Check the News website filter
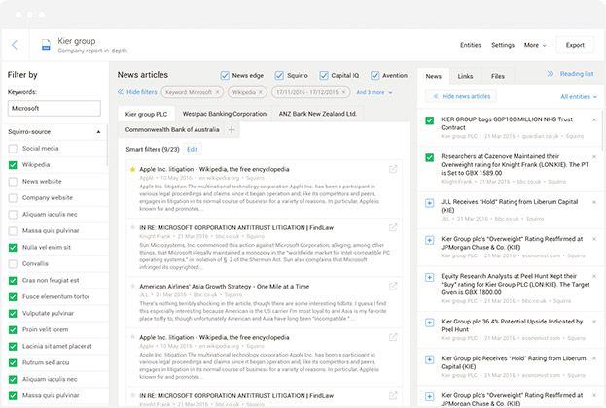Image resolution: width=606 pixels, height=408 pixels. [13, 182]
